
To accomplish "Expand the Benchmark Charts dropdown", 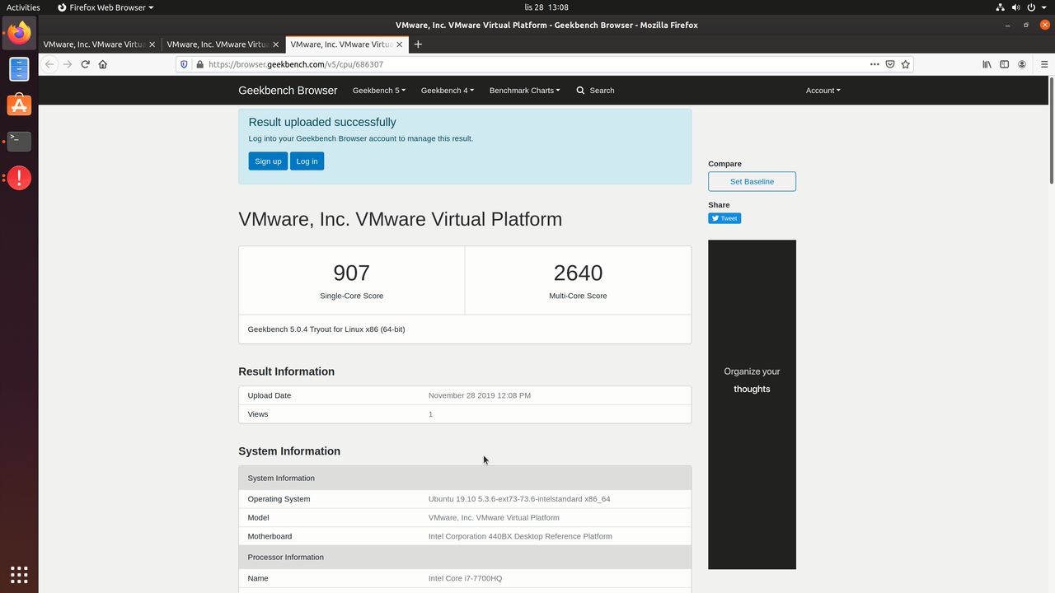I will coord(524,91).
